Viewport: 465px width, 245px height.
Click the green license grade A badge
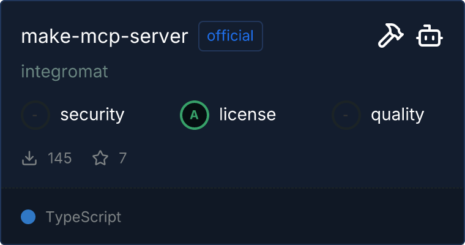point(194,115)
